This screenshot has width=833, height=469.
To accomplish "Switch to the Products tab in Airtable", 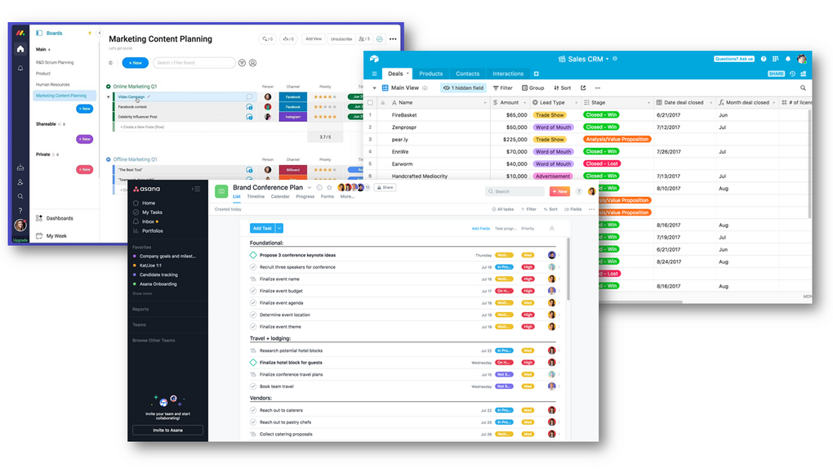I will (x=431, y=74).
